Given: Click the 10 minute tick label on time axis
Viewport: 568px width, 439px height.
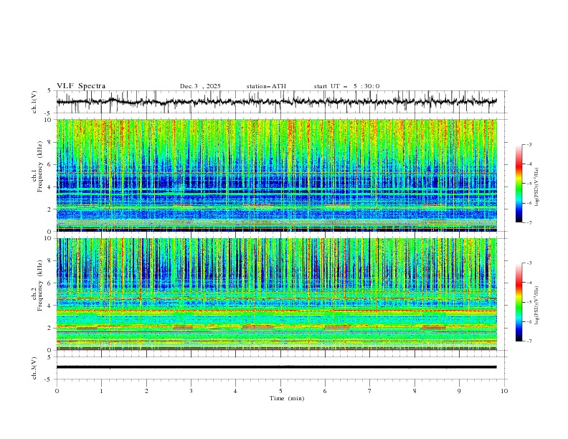Looking at the screenshot, I should (x=504, y=390).
